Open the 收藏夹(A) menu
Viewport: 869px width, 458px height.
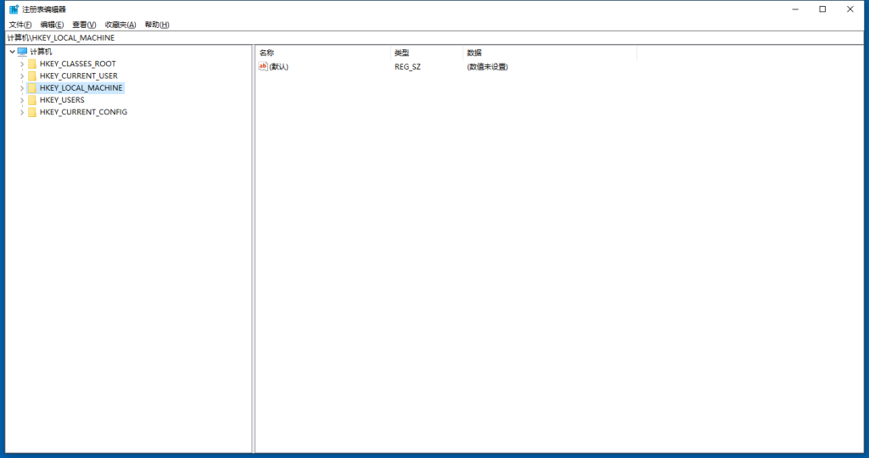(x=121, y=25)
